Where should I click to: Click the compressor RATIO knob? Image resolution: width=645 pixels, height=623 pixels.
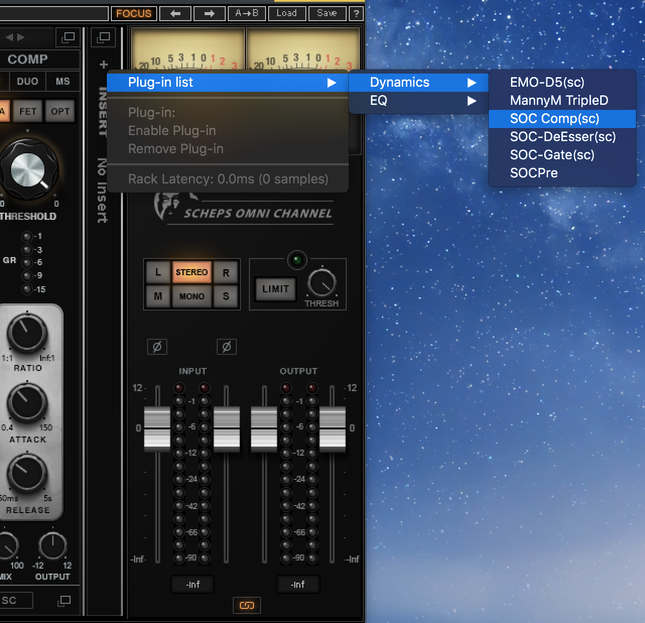[27, 333]
